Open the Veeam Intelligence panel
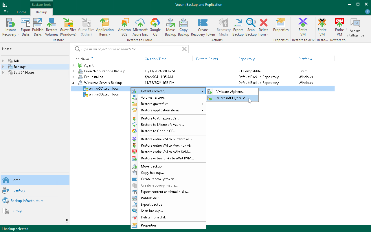This screenshot has height=232, width=371. click(355, 27)
